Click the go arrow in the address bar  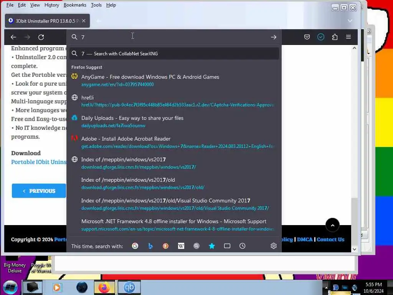pos(273,37)
